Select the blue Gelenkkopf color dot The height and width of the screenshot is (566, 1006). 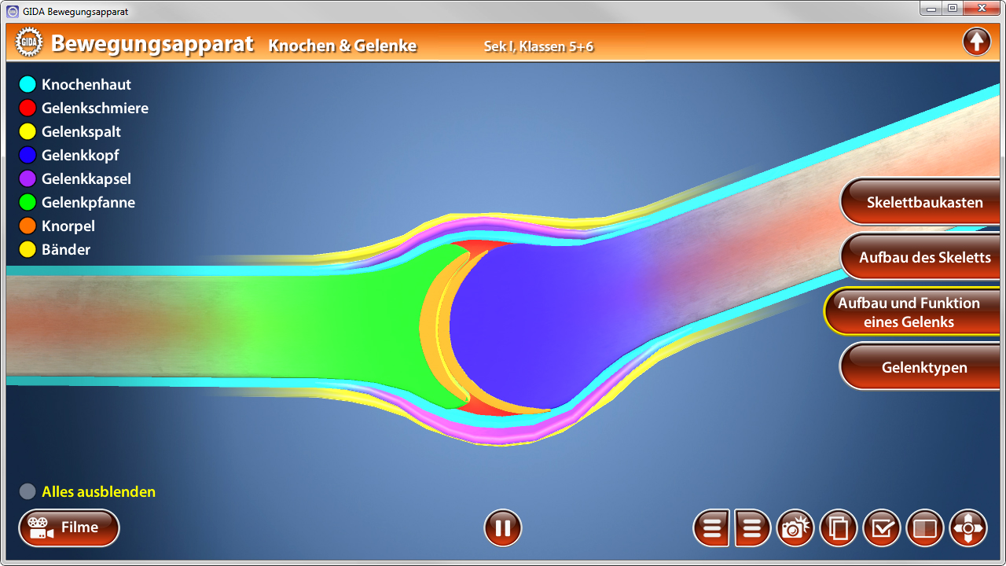(x=28, y=155)
